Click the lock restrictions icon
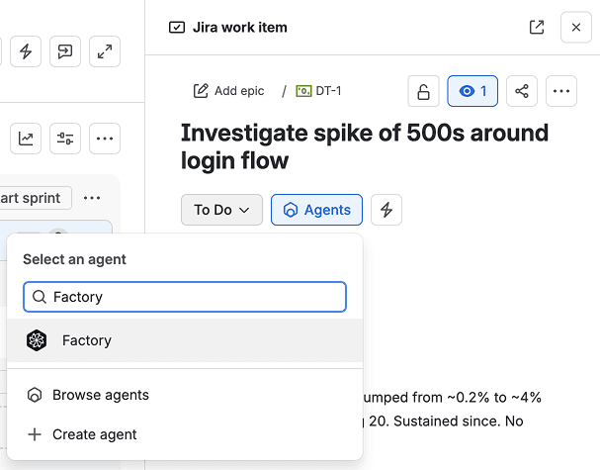Image resolution: width=600 pixels, height=470 pixels. point(423,91)
